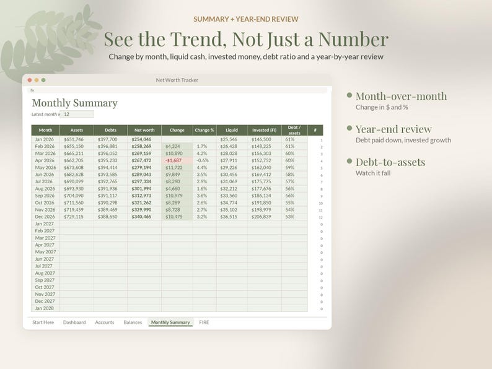Click Mar 2026 change cell $10,890
The height and width of the screenshot is (369, 492).
(177, 154)
